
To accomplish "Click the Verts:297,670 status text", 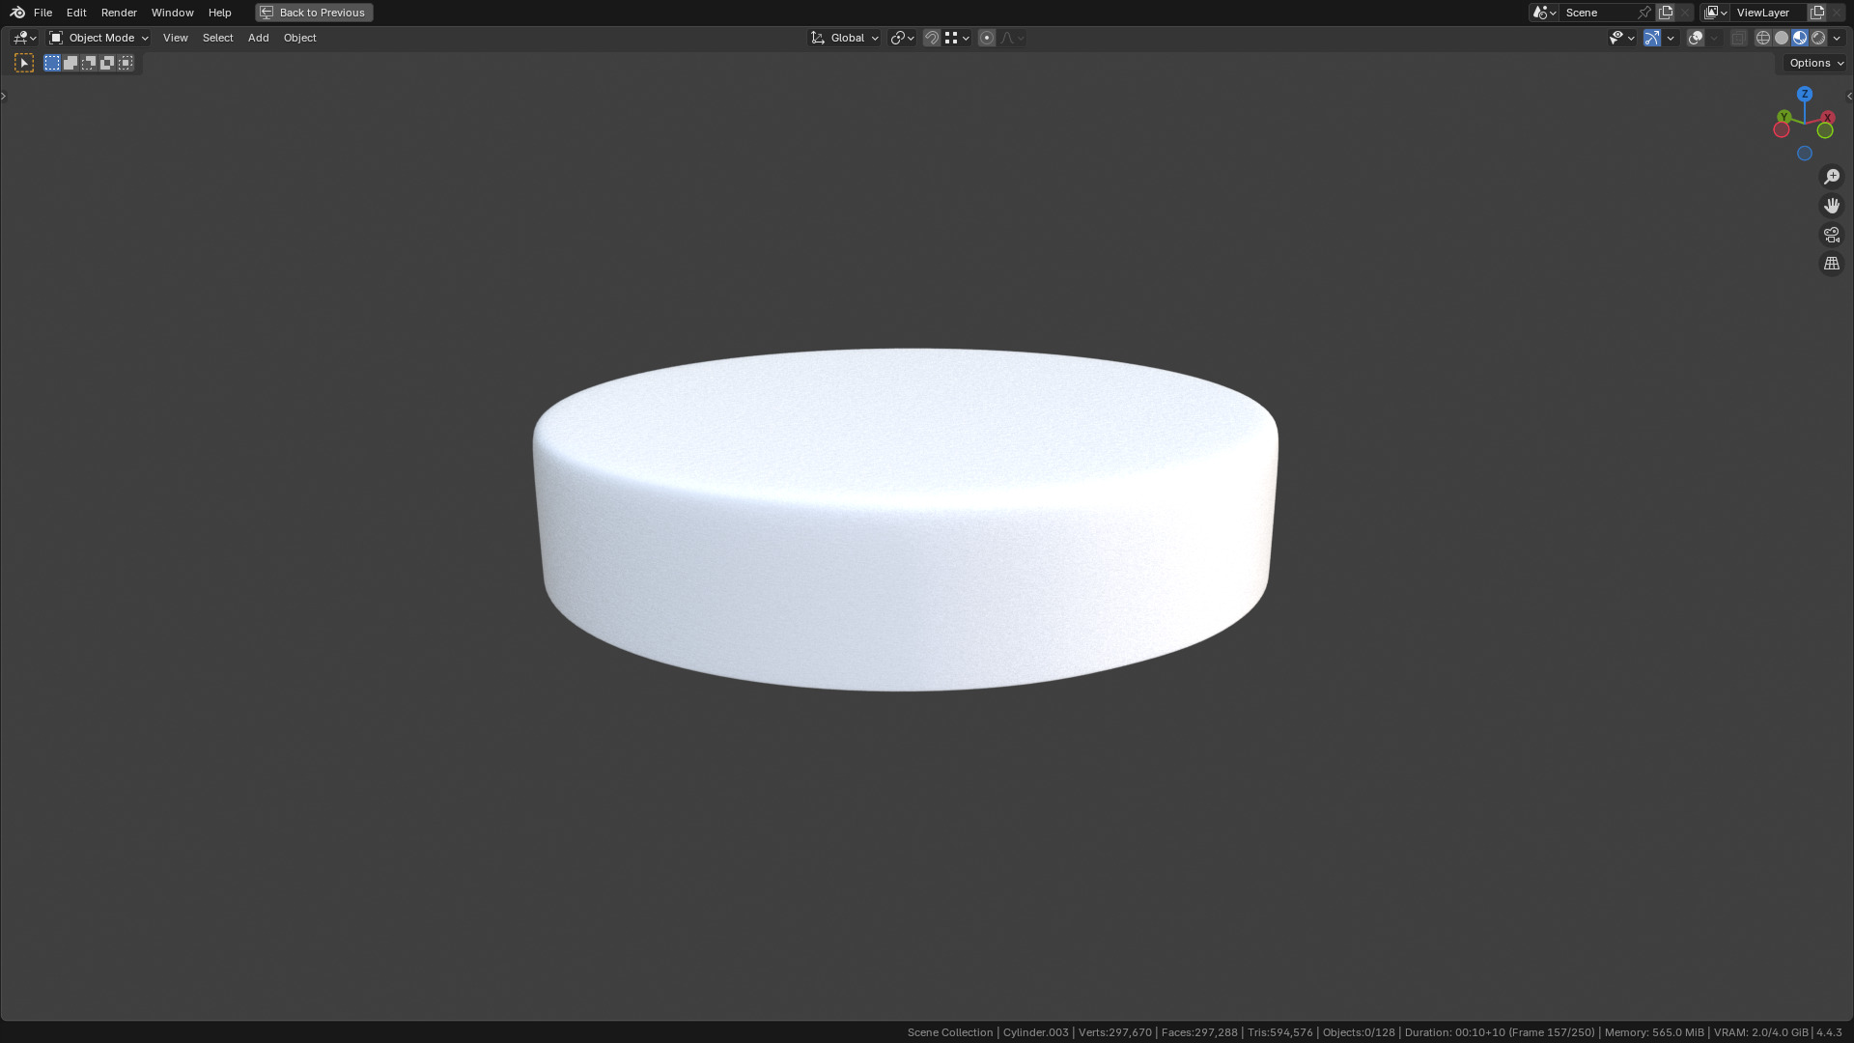I will coord(1115,1032).
